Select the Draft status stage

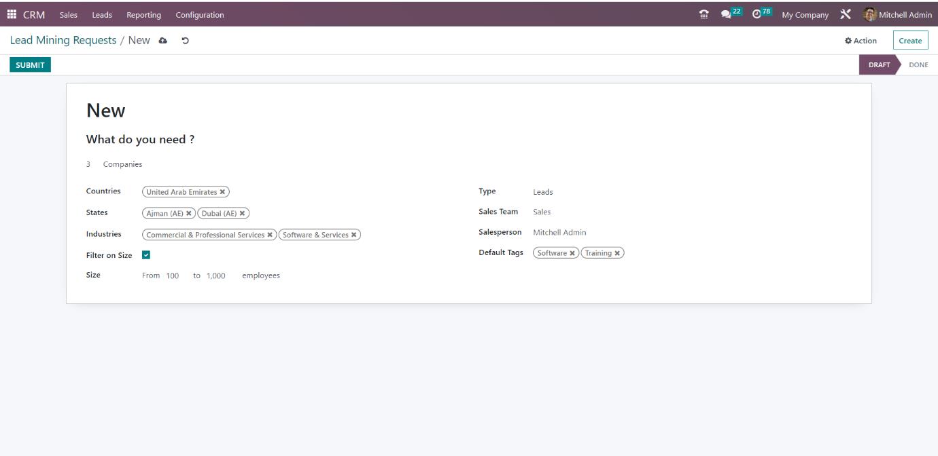click(879, 65)
